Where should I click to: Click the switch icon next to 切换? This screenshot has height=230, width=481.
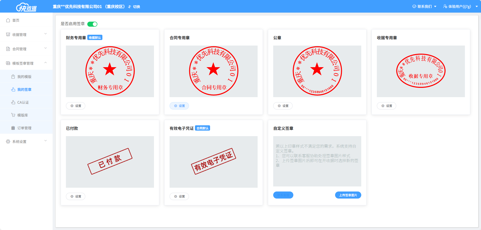tap(130, 7)
